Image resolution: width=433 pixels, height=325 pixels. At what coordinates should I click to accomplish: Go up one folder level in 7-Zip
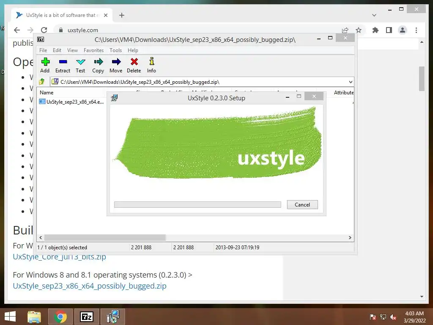pos(42,82)
